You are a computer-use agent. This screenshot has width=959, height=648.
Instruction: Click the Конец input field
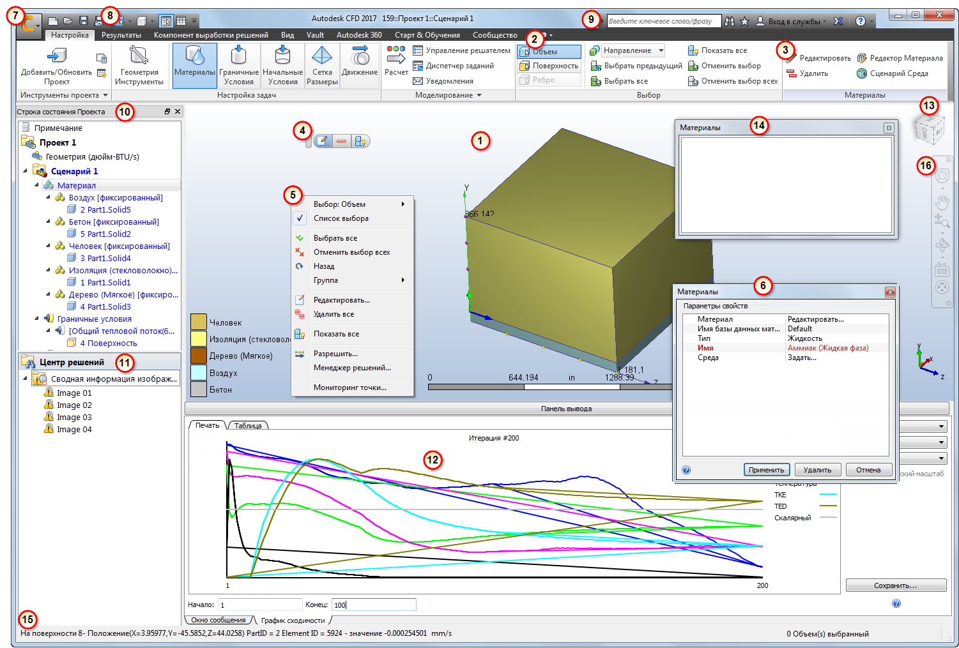pos(374,605)
